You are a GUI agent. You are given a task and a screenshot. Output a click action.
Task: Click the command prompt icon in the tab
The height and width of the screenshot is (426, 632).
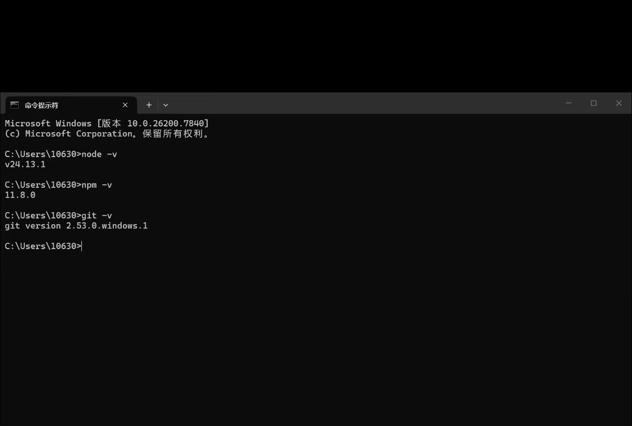click(x=15, y=105)
